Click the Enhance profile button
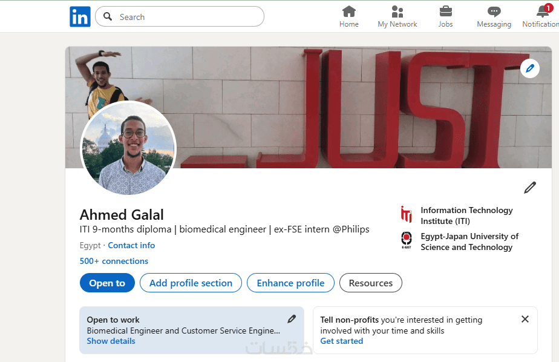 click(290, 283)
